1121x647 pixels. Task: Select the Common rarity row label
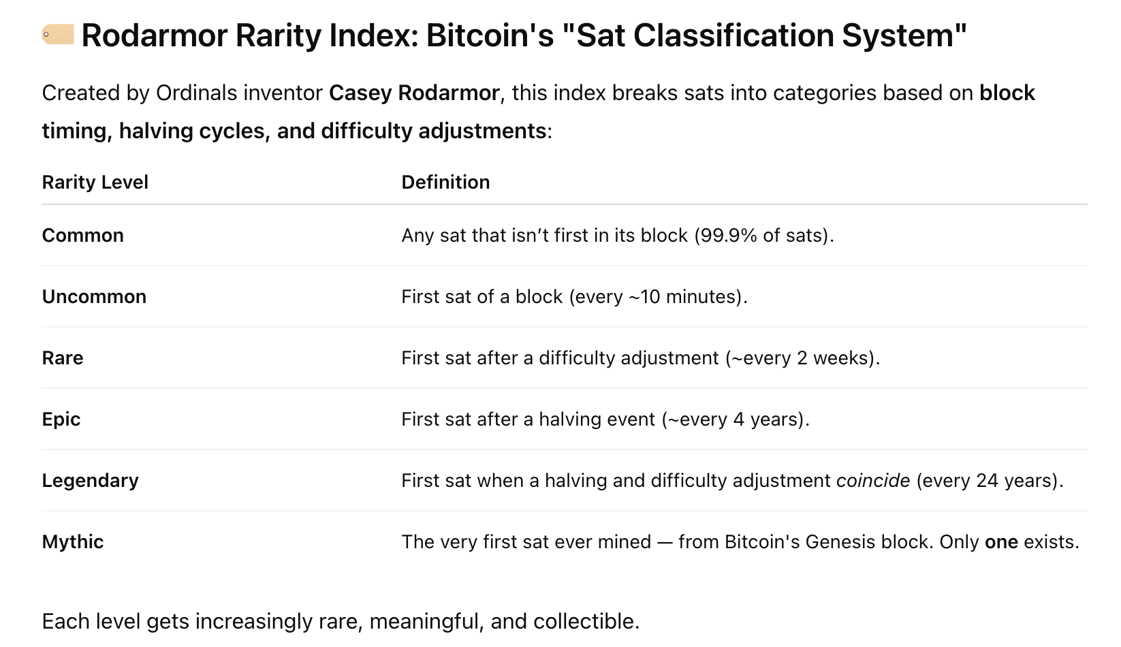click(x=82, y=235)
